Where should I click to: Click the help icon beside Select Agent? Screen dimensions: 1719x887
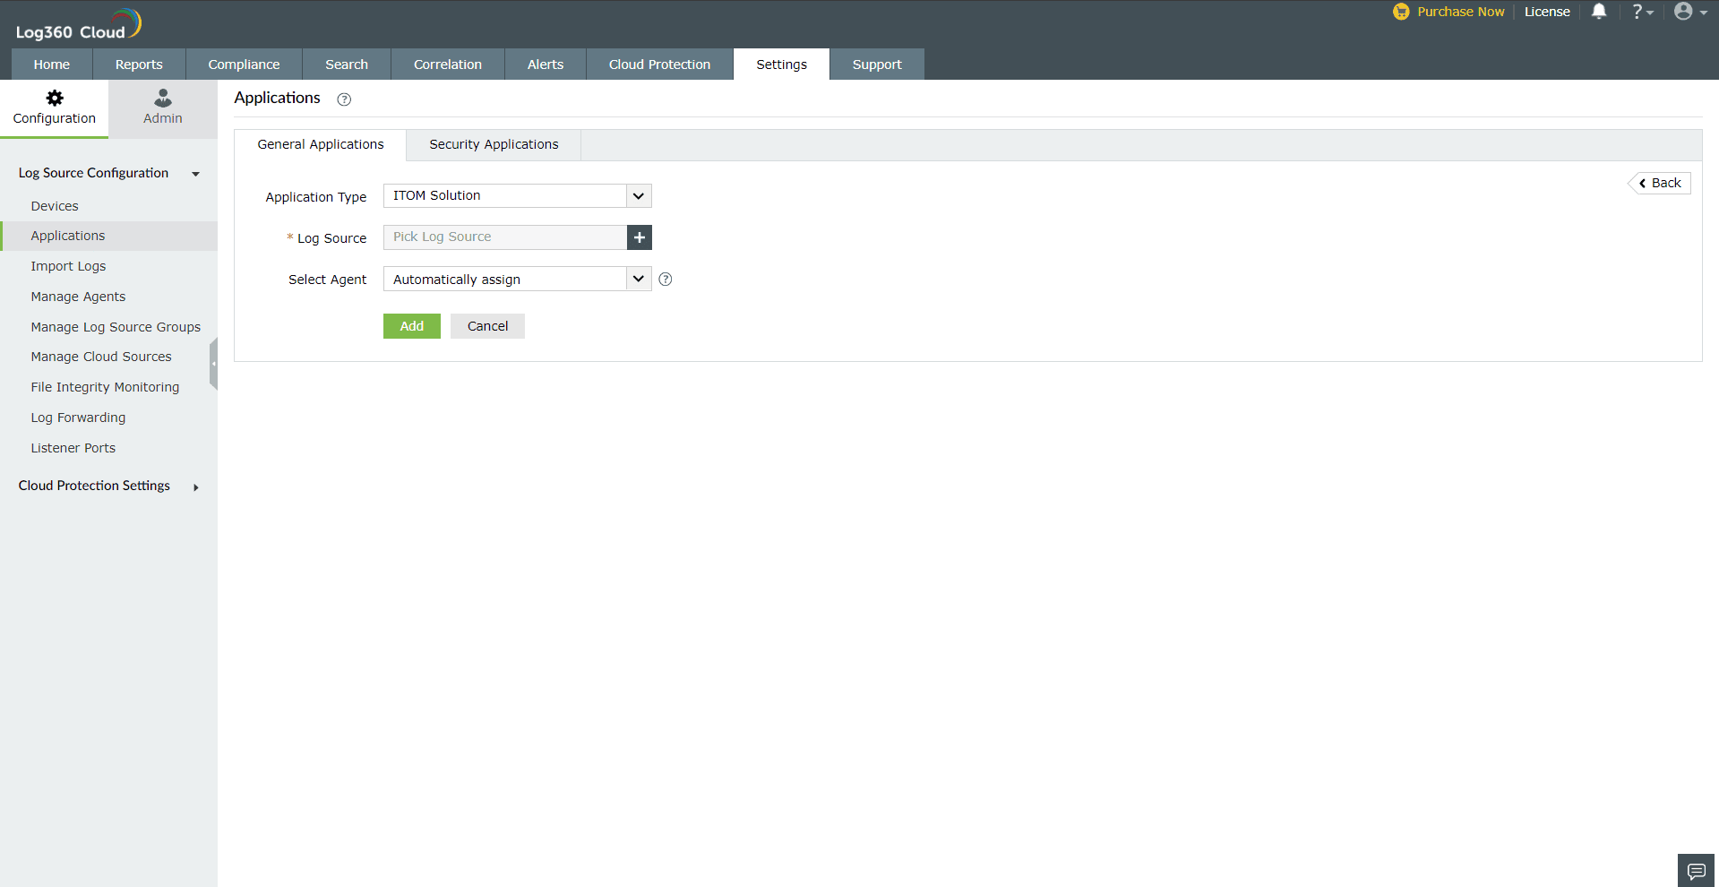coord(666,280)
